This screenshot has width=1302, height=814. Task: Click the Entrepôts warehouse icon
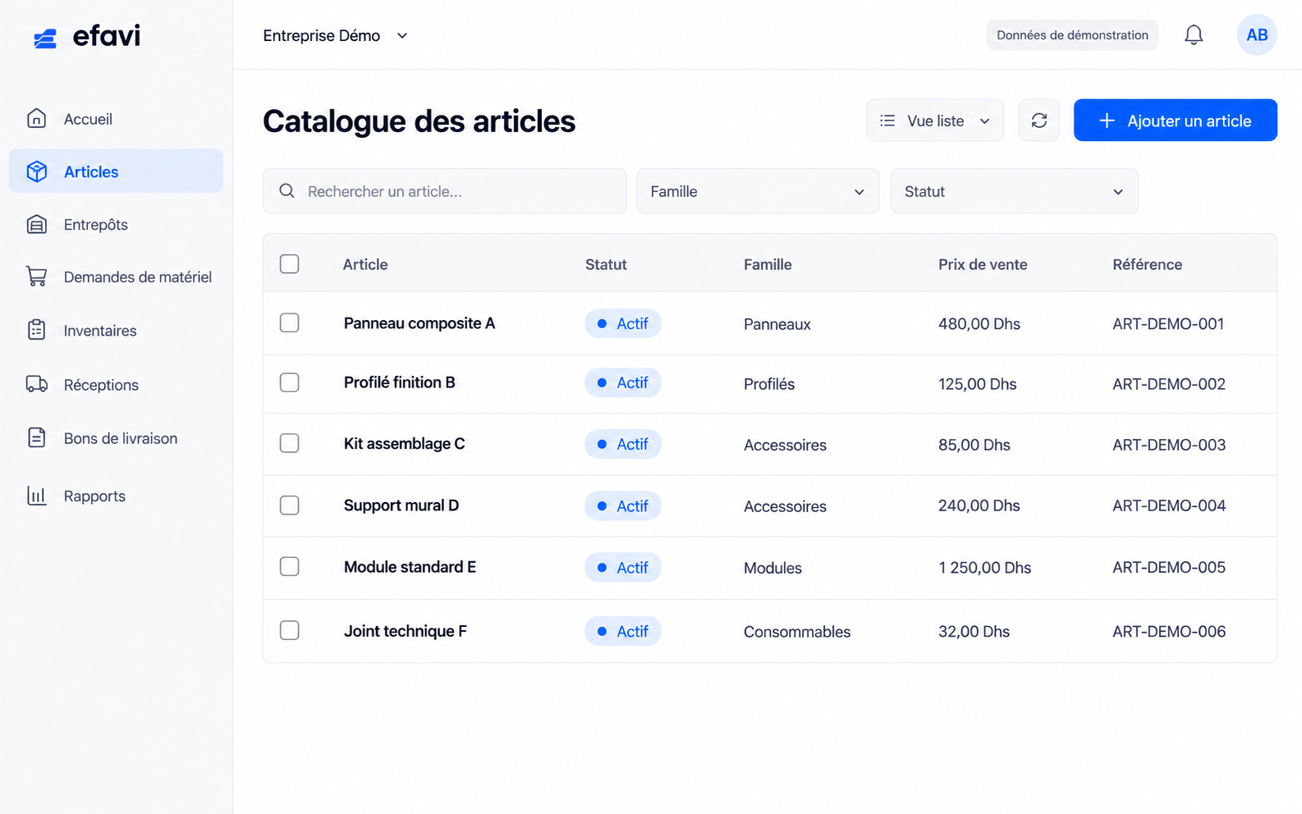pyautogui.click(x=36, y=224)
